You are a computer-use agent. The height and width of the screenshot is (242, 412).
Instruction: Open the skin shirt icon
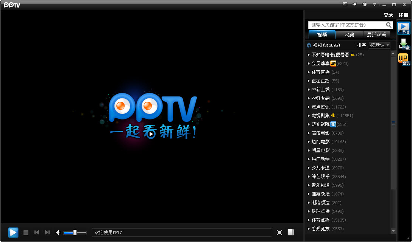coord(364,5)
